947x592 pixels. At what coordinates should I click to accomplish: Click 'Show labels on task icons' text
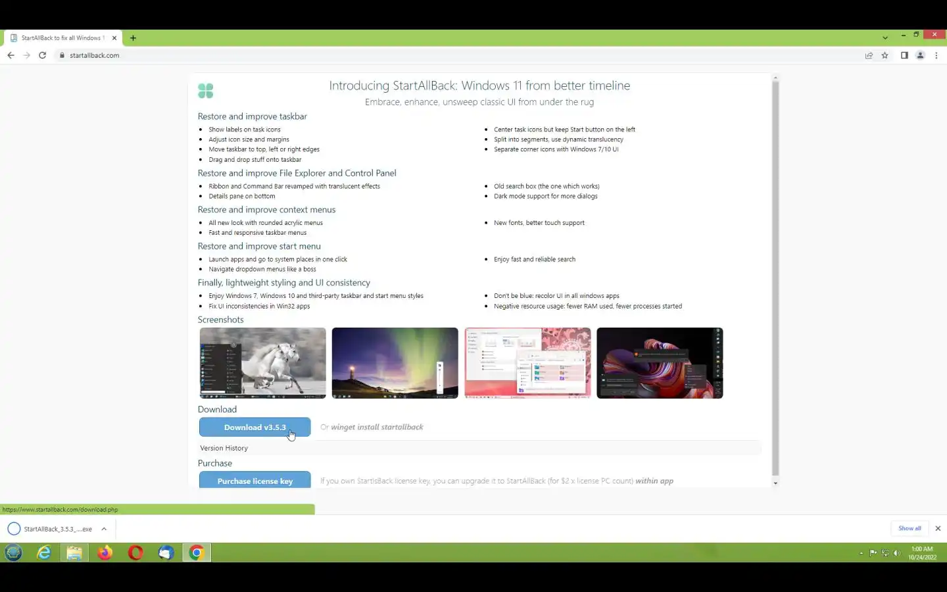tap(245, 130)
